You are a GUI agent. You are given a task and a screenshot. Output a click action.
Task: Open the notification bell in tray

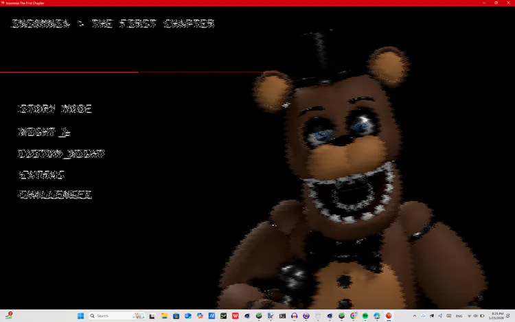[x=508, y=316]
